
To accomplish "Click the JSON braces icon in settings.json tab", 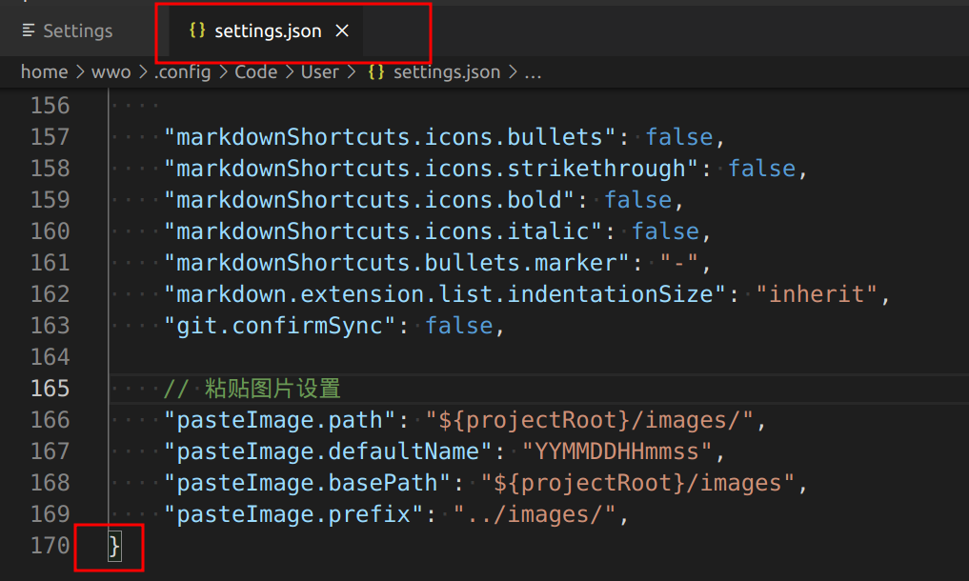I will pos(197,30).
